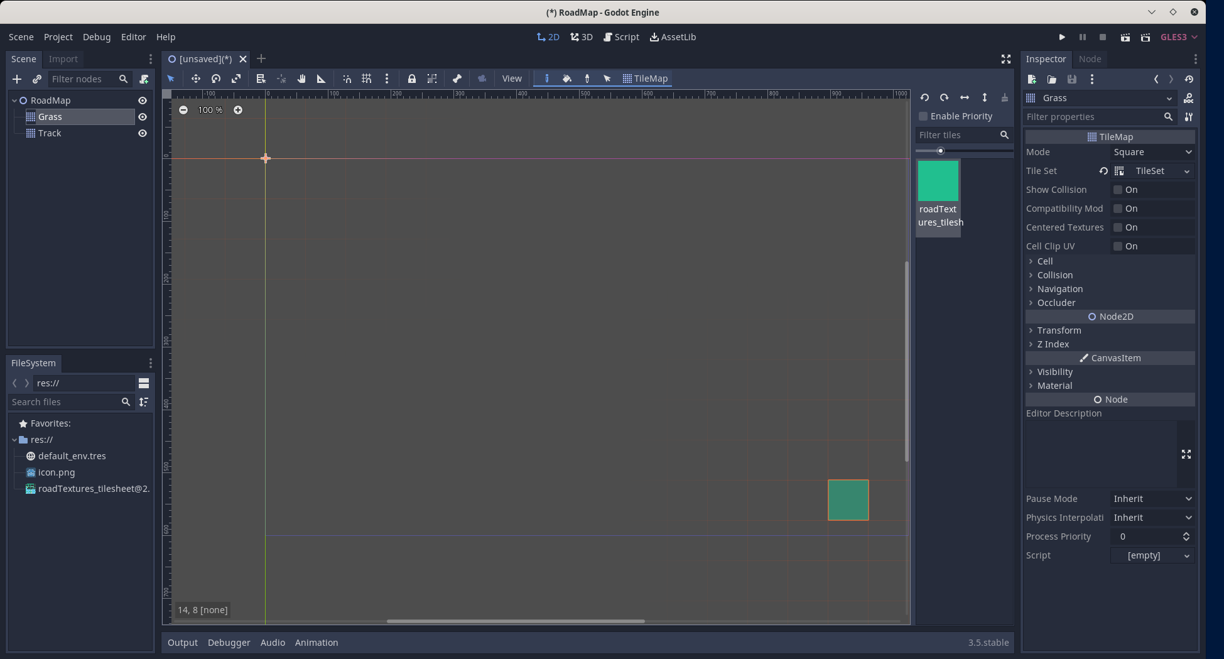Activate the Rotate tool
The width and height of the screenshot is (1224, 659).
pos(216,79)
